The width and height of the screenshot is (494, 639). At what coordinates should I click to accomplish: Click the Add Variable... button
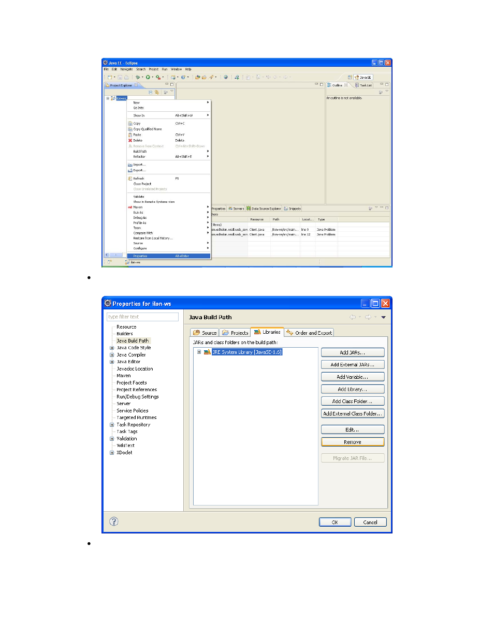tap(353, 377)
